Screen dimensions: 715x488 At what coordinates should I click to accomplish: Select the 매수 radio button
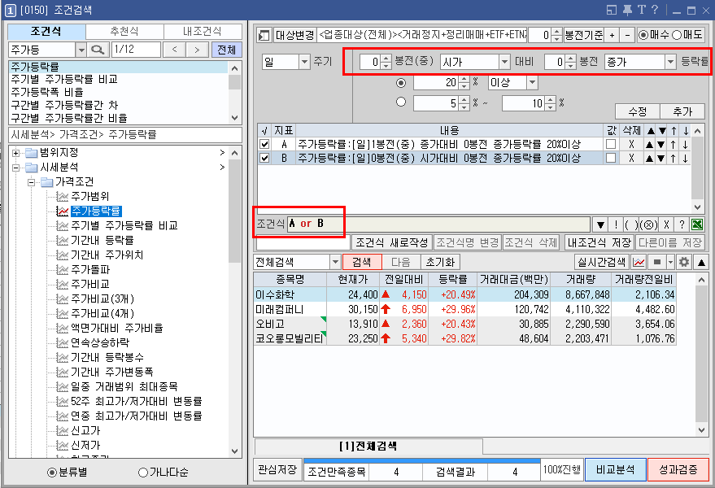point(643,35)
